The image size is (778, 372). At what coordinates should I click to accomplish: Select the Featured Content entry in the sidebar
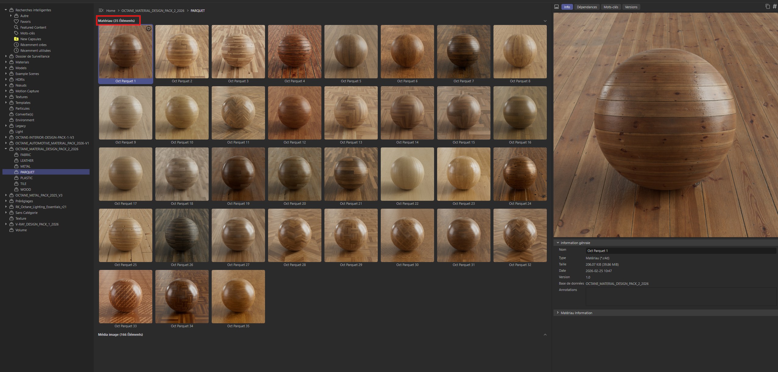(33, 27)
